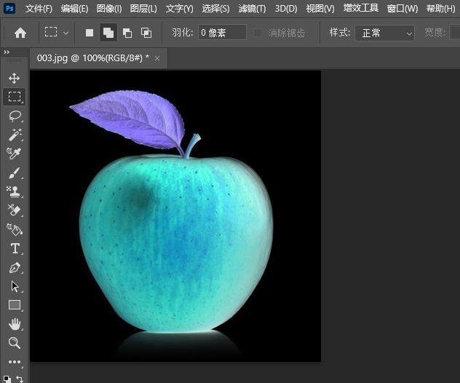This screenshot has height=383, width=460.
Task: Select the Rectangular Marquee tool in the toolbox
Action: click(x=15, y=97)
